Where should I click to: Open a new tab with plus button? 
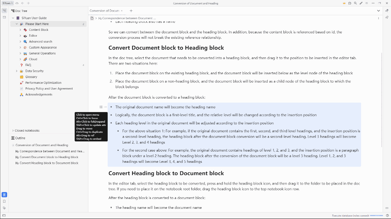point(131,11)
